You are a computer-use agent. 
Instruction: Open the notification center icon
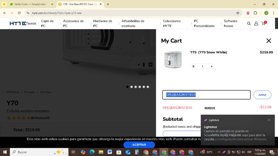coord(272,152)
